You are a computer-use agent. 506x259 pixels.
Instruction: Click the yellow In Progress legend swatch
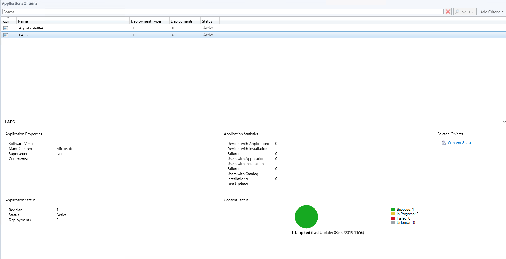[393, 214]
